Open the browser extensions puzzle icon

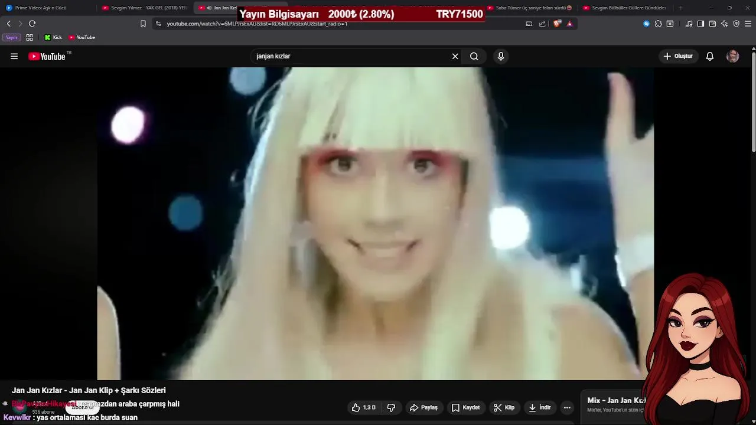pyautogui.click(x=658, y=24)
